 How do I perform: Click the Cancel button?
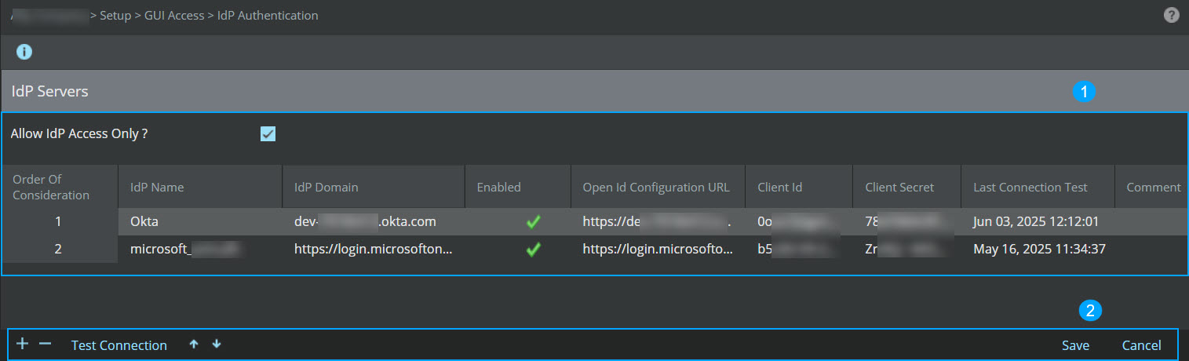click(x=1141, y=345)
